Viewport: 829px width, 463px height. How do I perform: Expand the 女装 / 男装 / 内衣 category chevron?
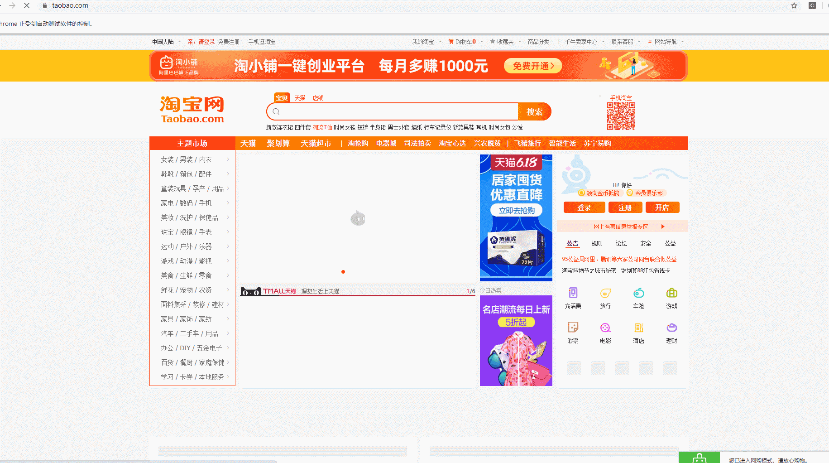(x=228, y=159)
